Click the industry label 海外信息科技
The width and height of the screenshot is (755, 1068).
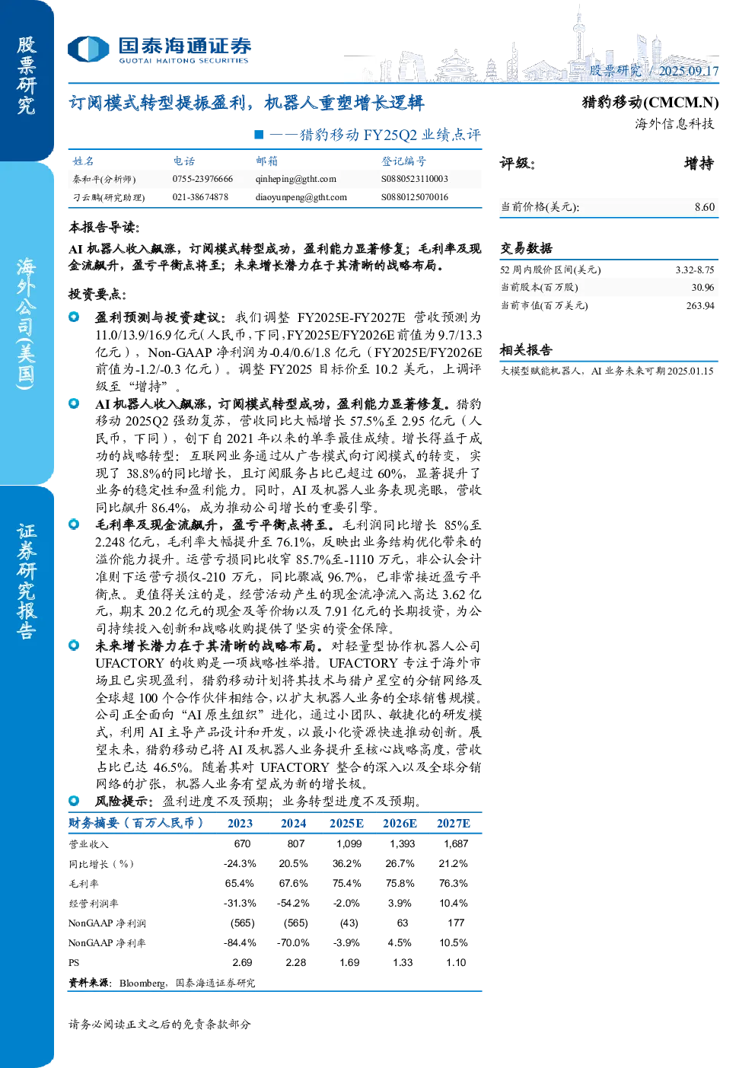674,124
